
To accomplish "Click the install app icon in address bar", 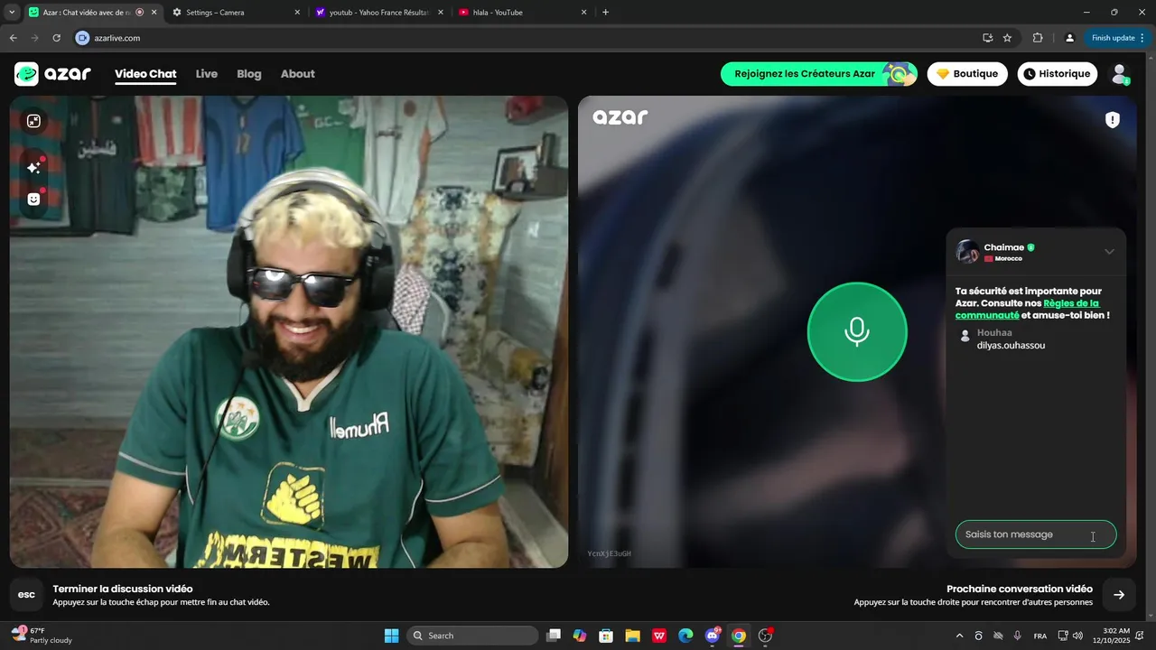I will 987,38.
